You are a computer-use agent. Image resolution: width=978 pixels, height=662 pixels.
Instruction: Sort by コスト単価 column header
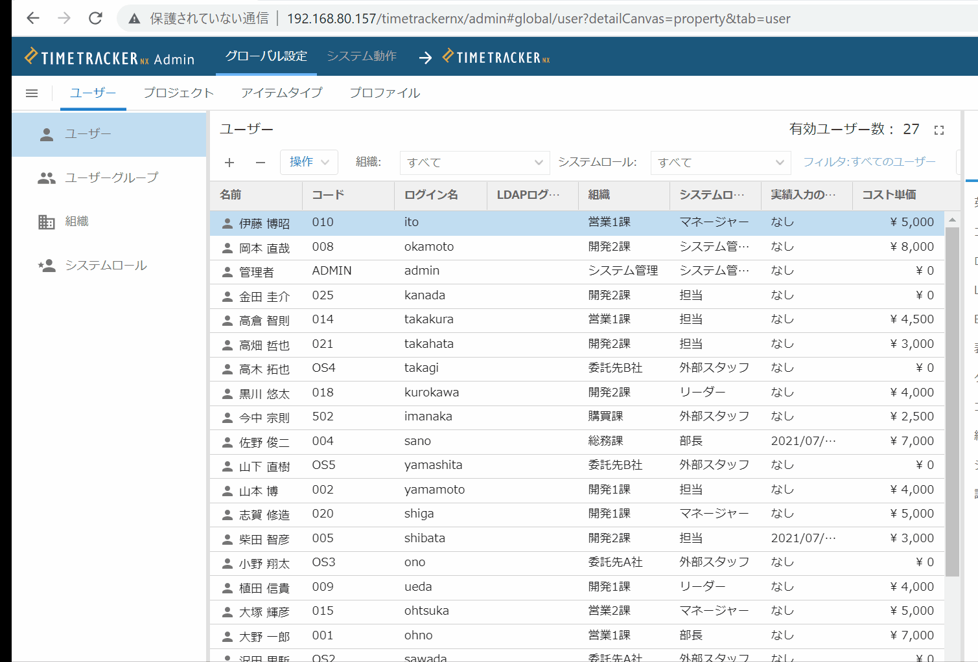click(889, 195)
